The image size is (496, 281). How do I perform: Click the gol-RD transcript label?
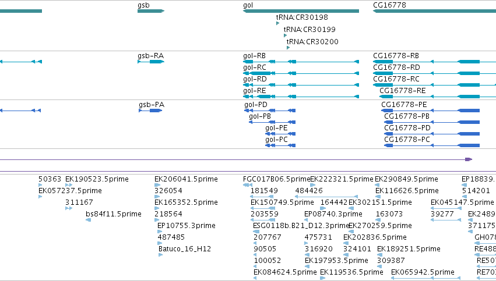(x=255, y=79)
